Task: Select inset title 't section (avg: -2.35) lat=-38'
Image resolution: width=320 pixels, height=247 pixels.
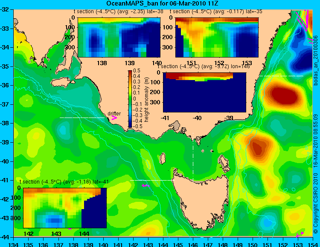Action: tap(118, 11)
